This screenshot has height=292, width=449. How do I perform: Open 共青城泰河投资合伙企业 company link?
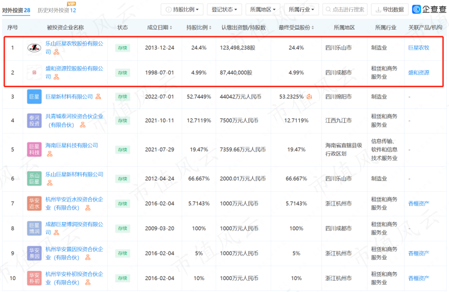click(74, 121)
